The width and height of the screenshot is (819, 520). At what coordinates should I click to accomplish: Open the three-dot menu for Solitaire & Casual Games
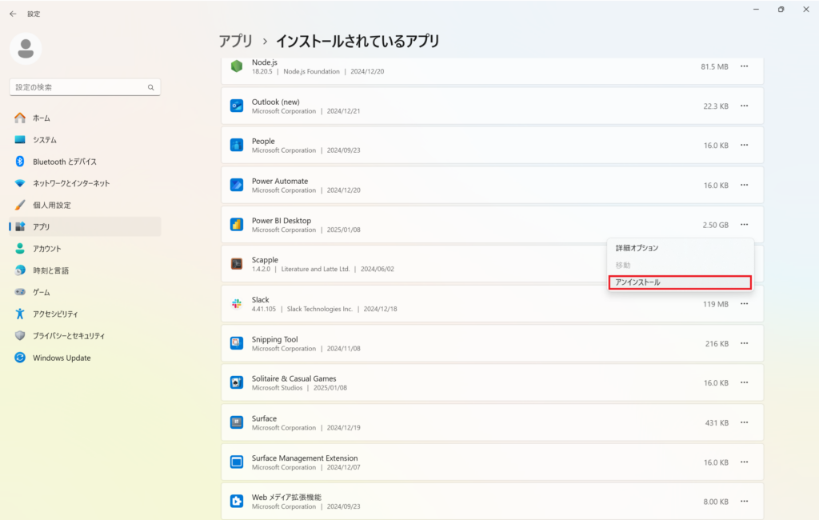click(x=745, y=382)
